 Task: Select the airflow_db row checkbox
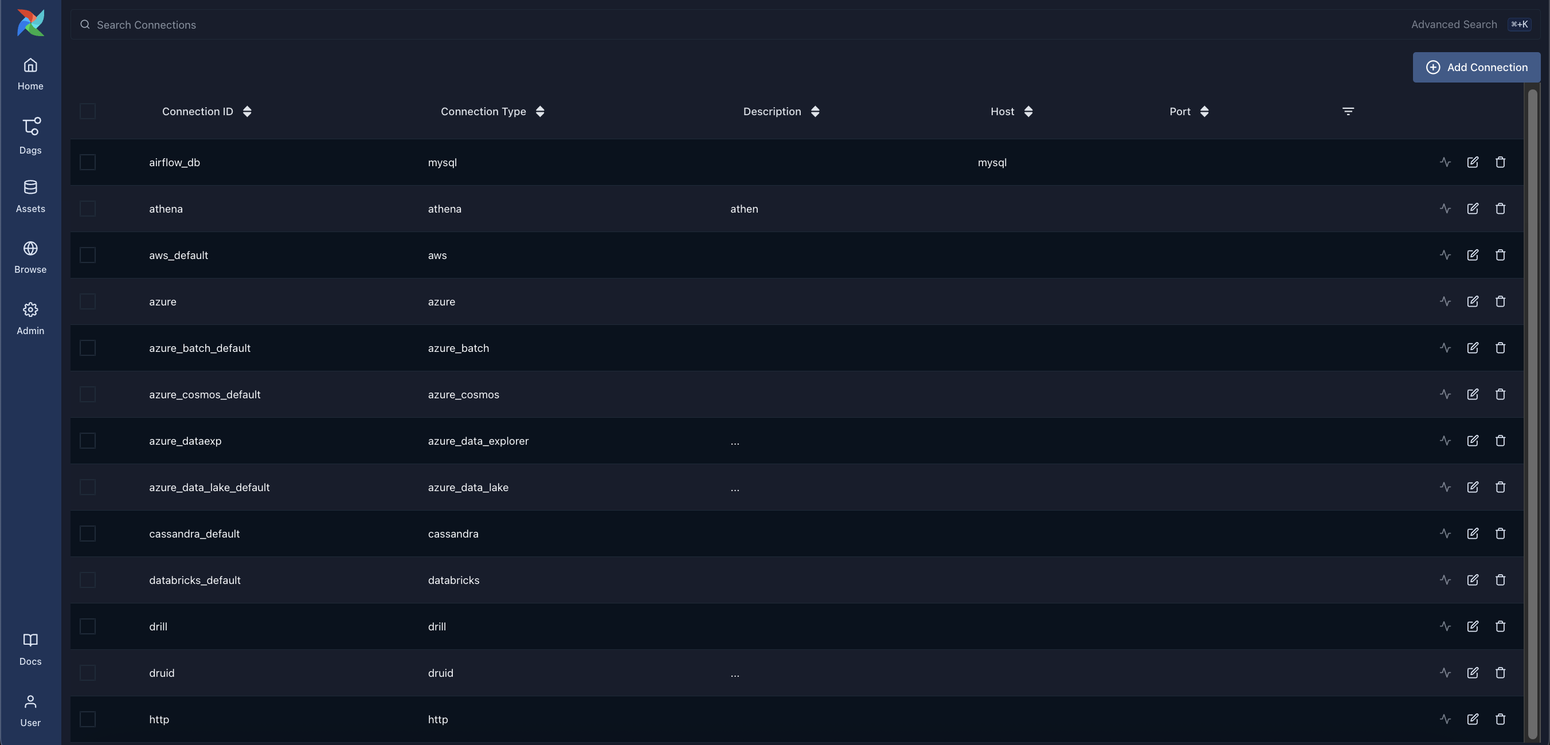(x=88, y=163)
